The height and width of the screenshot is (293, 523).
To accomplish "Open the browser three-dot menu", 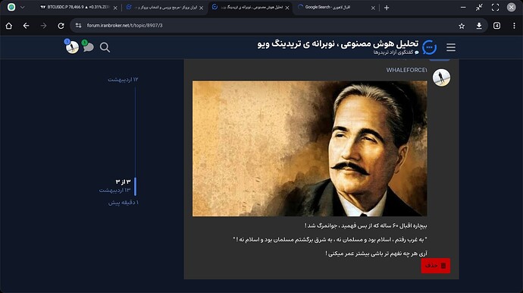I will [x=514, y=26].
